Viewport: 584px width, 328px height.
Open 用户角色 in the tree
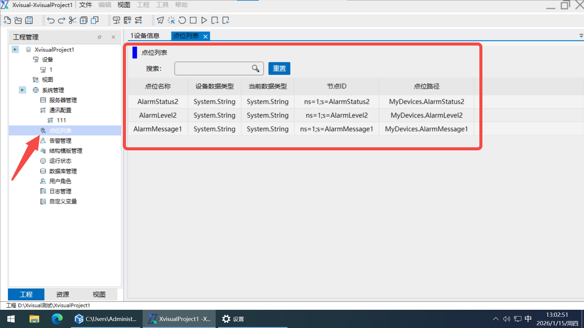60,181
